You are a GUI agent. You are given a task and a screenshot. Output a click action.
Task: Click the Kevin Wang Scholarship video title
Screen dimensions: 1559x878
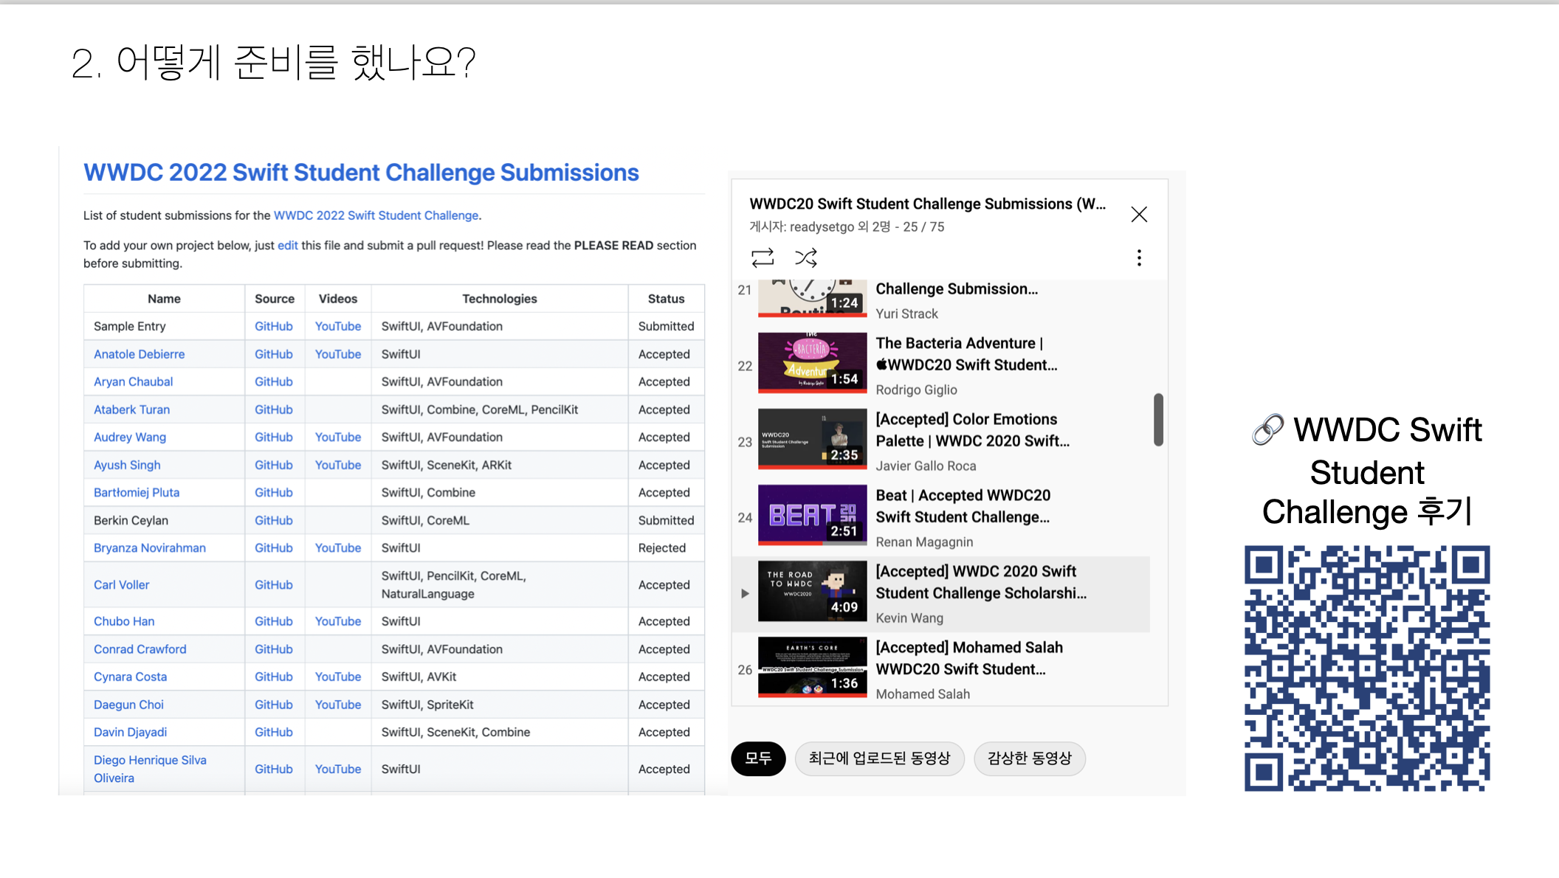(981, 582)
